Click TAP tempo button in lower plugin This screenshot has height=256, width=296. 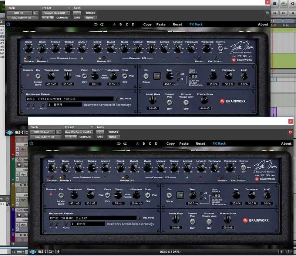point(180,195)
